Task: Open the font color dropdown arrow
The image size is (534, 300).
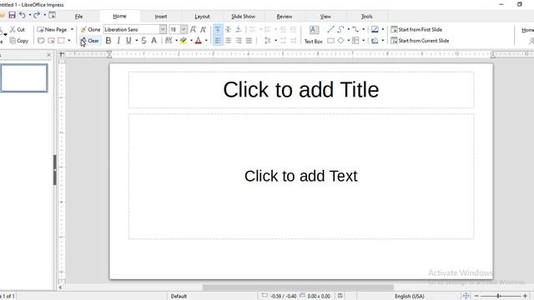Action: tap(206, 41)
